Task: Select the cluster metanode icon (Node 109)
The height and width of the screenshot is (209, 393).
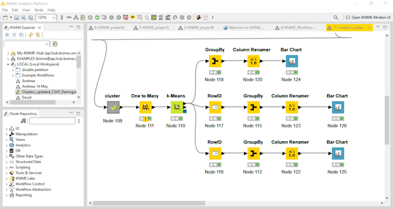Action: point(113,107)
